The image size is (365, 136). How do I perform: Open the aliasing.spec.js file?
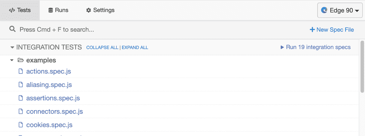pyautogui.click(x=49, y=85)
